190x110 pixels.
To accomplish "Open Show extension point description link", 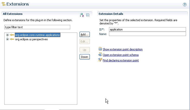I will pos(123,49).
